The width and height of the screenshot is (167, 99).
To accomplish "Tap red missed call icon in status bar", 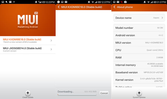I will pyautogui.click(x=122, y=2).
